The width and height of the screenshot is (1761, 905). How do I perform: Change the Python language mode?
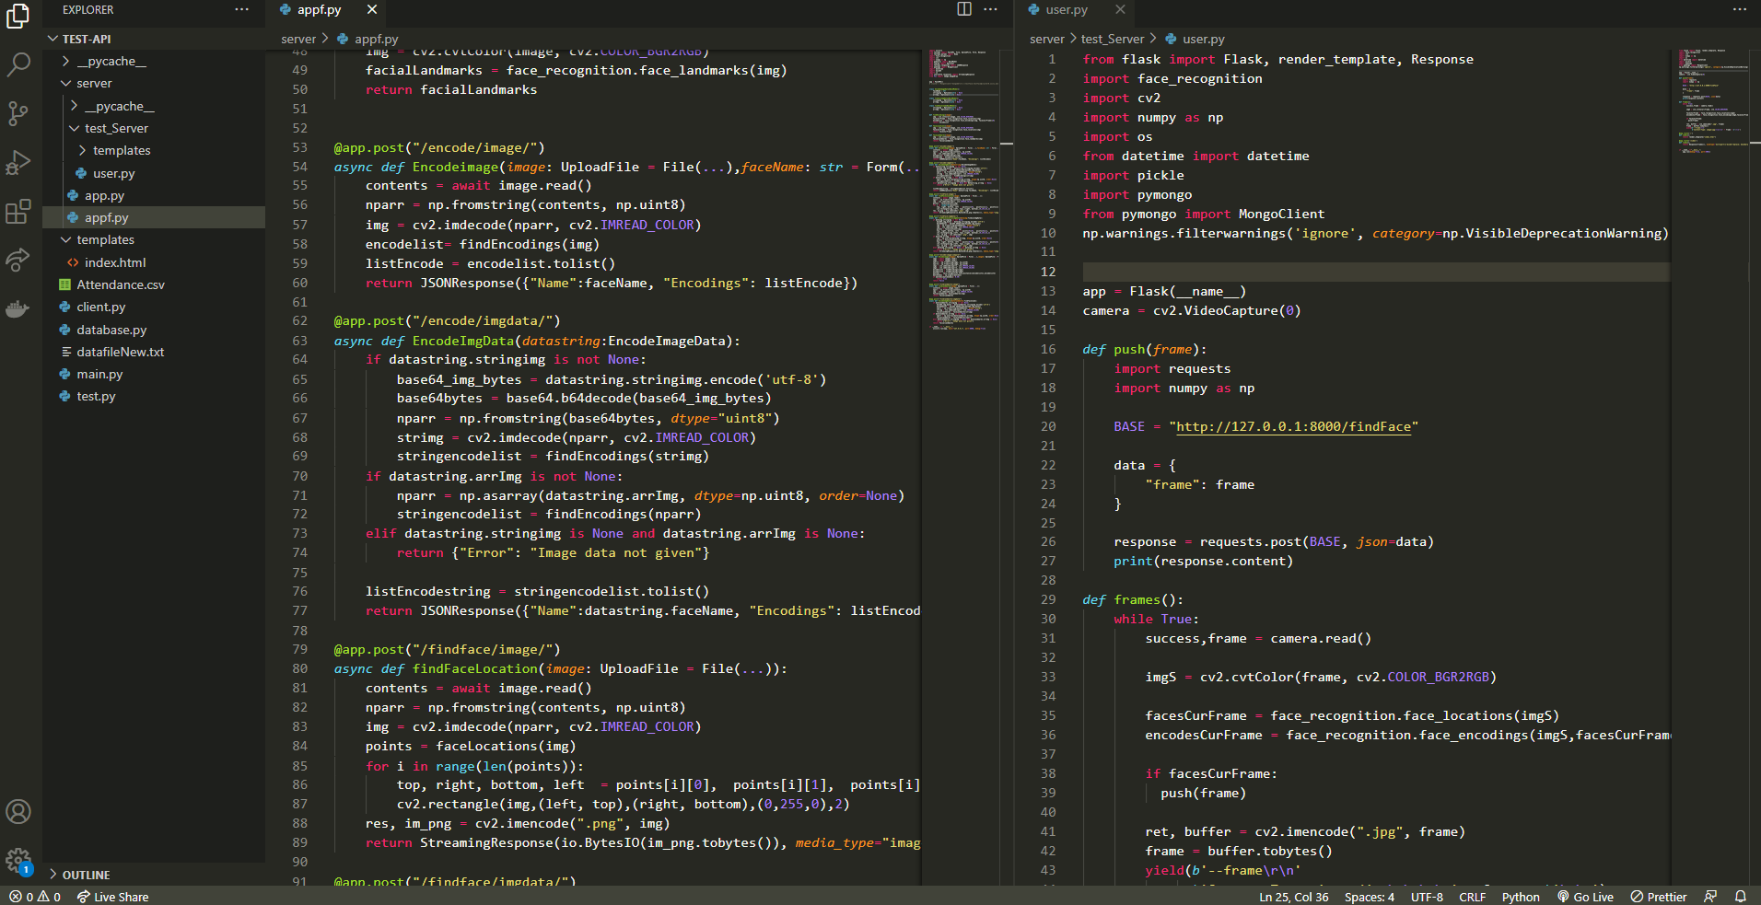pos(1521,897)
